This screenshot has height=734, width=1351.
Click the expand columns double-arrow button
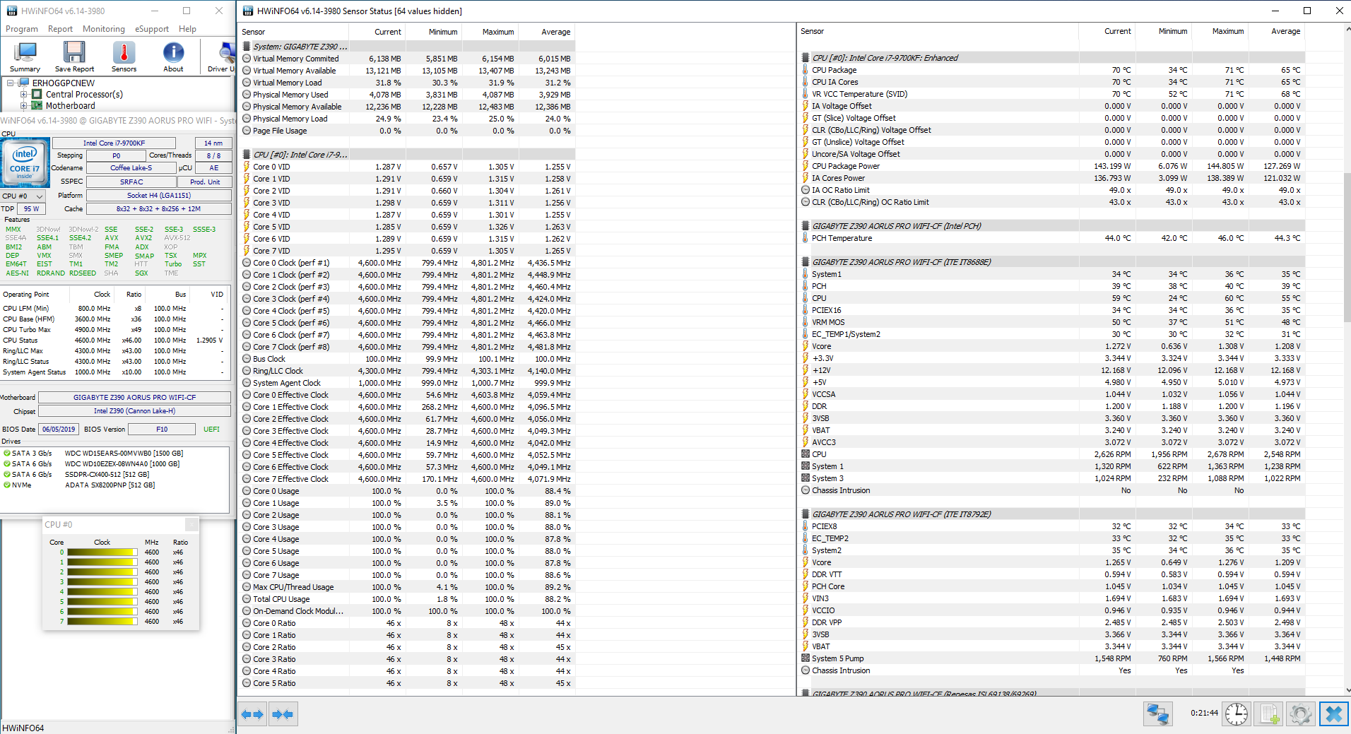(252, 714)
